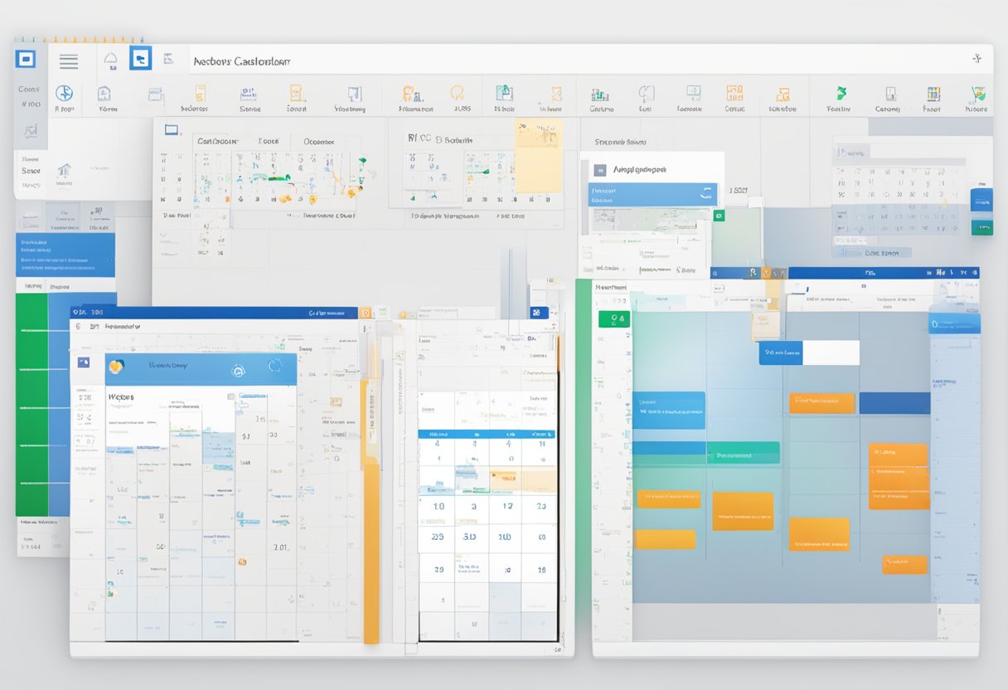Viewport: 1008px width, 690px height.
Task: Toggle the hamburger navigation menu
Action: point(69,60)
